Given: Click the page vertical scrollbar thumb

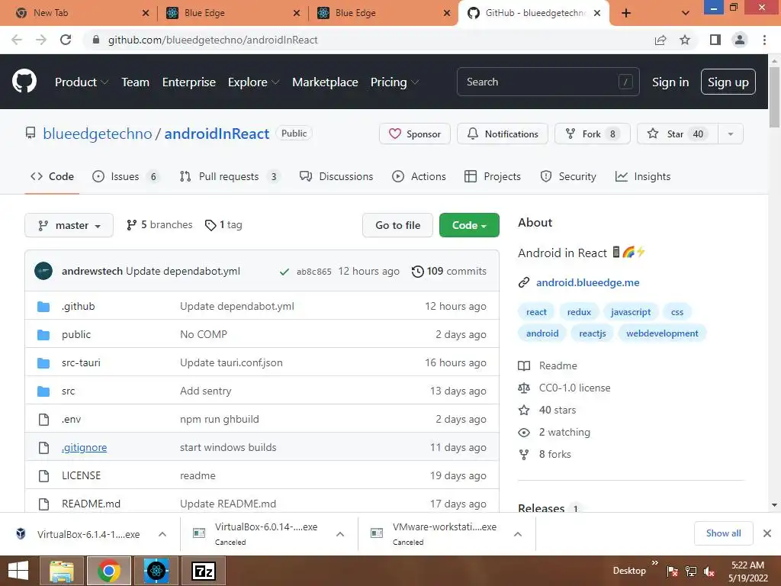Looking at the screenshot, I should tap(774, 97).
